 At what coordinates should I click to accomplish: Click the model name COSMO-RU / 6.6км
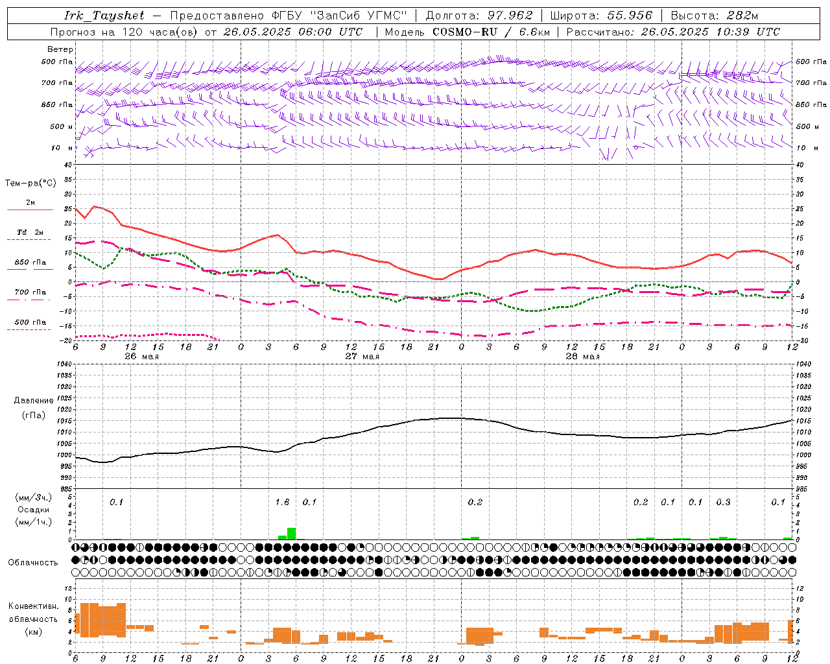click(x=492, y=32)
